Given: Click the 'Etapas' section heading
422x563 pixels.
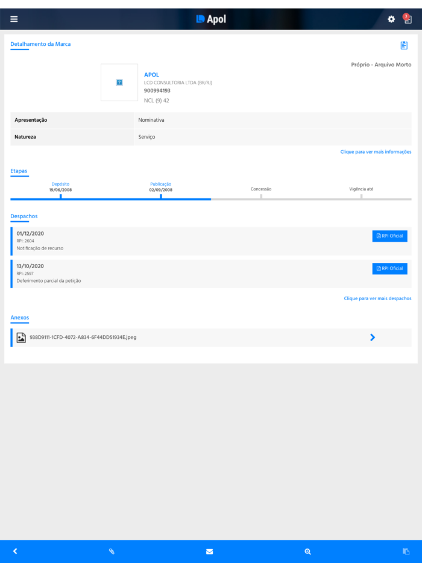Looking at the screenshot, I should 19,171.
